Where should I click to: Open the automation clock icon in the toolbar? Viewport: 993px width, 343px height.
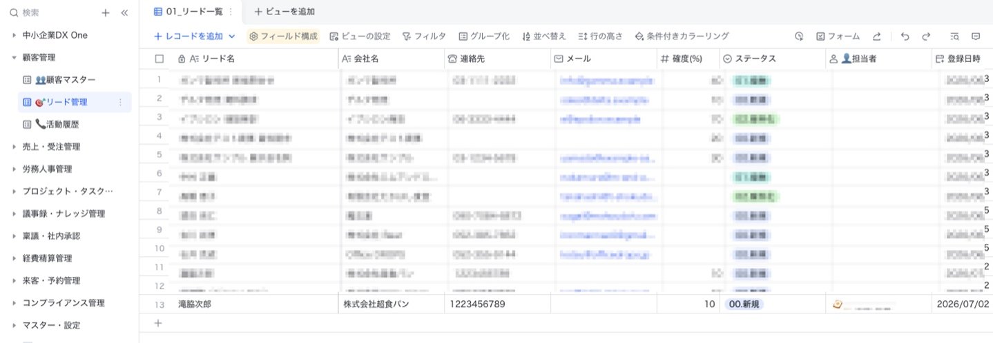click(x=799, y=36)
